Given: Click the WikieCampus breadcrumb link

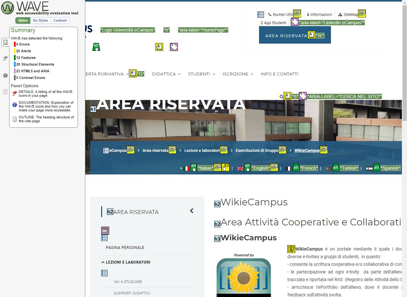Looking at the screenshot, I should 307,150.
